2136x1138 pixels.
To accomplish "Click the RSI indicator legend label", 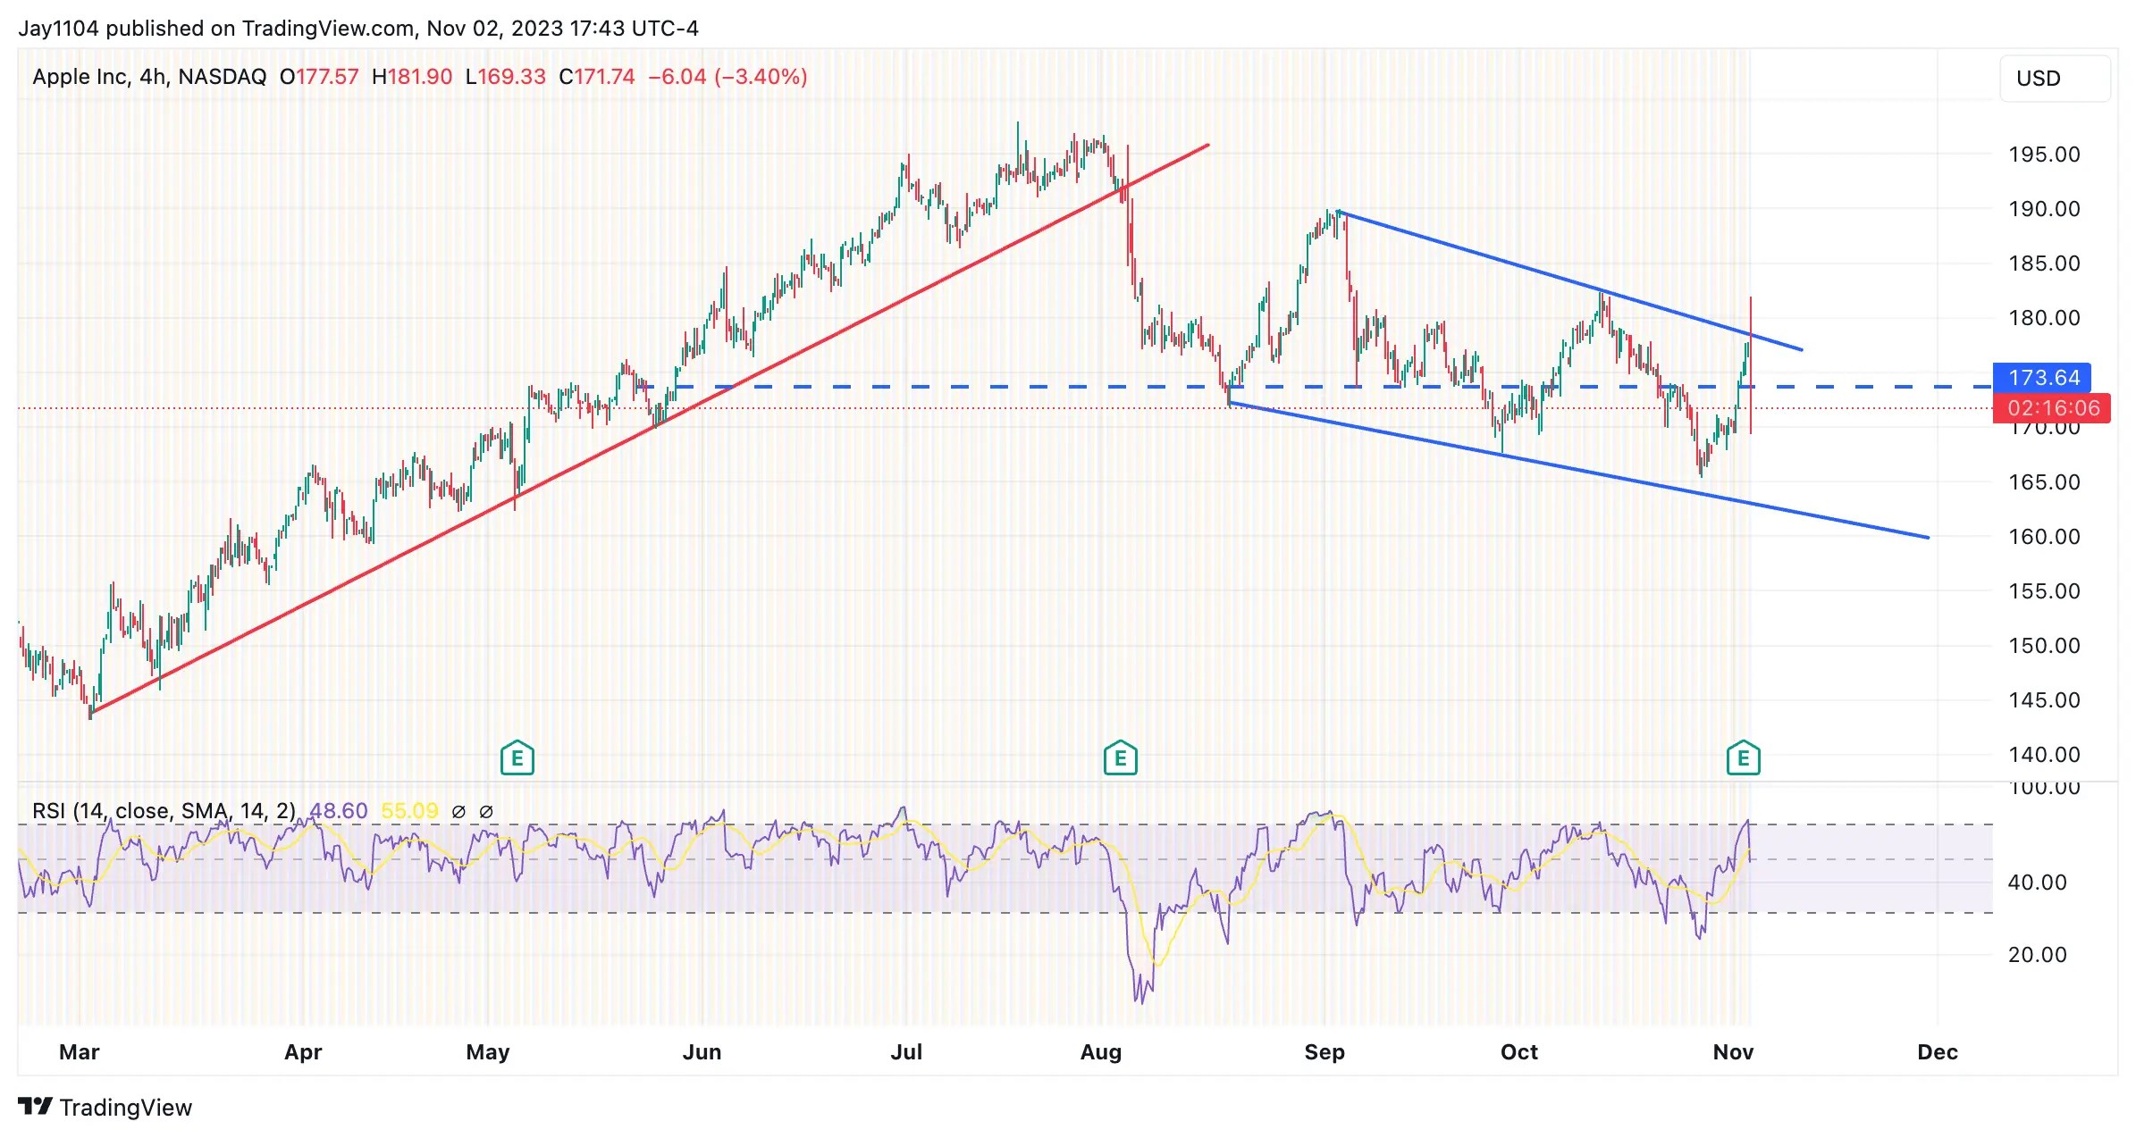I will point(164,811).
